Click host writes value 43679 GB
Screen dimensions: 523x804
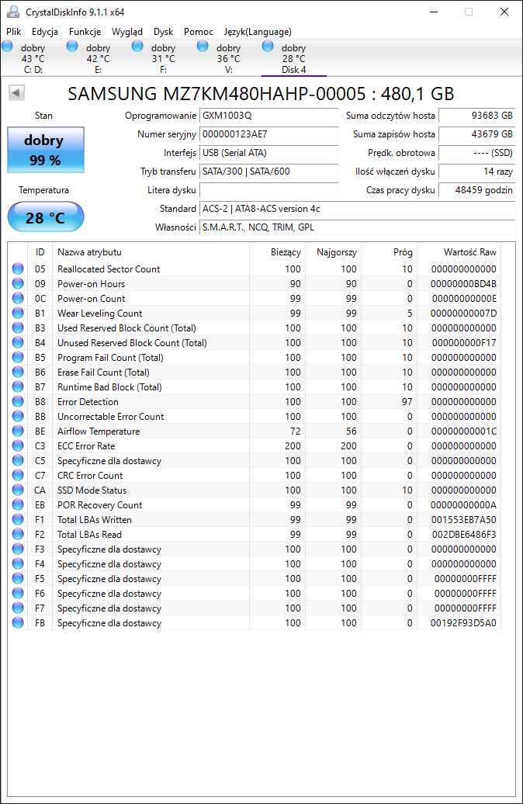pyautogui.click(x=477, y=134)
